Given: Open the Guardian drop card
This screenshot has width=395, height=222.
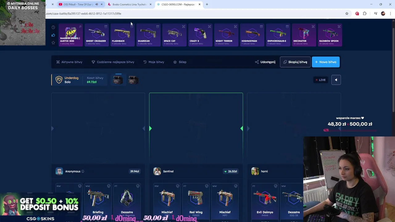Looking at the screenshot, I should pos(148,35).
